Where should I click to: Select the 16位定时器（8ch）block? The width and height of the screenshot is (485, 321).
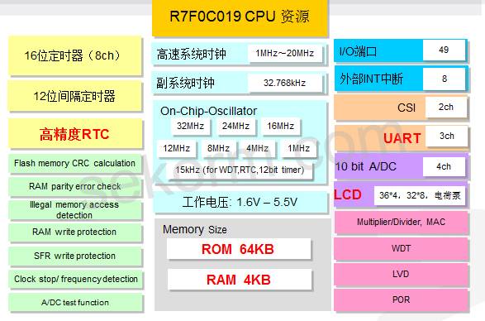pyautogui.click(x=75, y=55)
